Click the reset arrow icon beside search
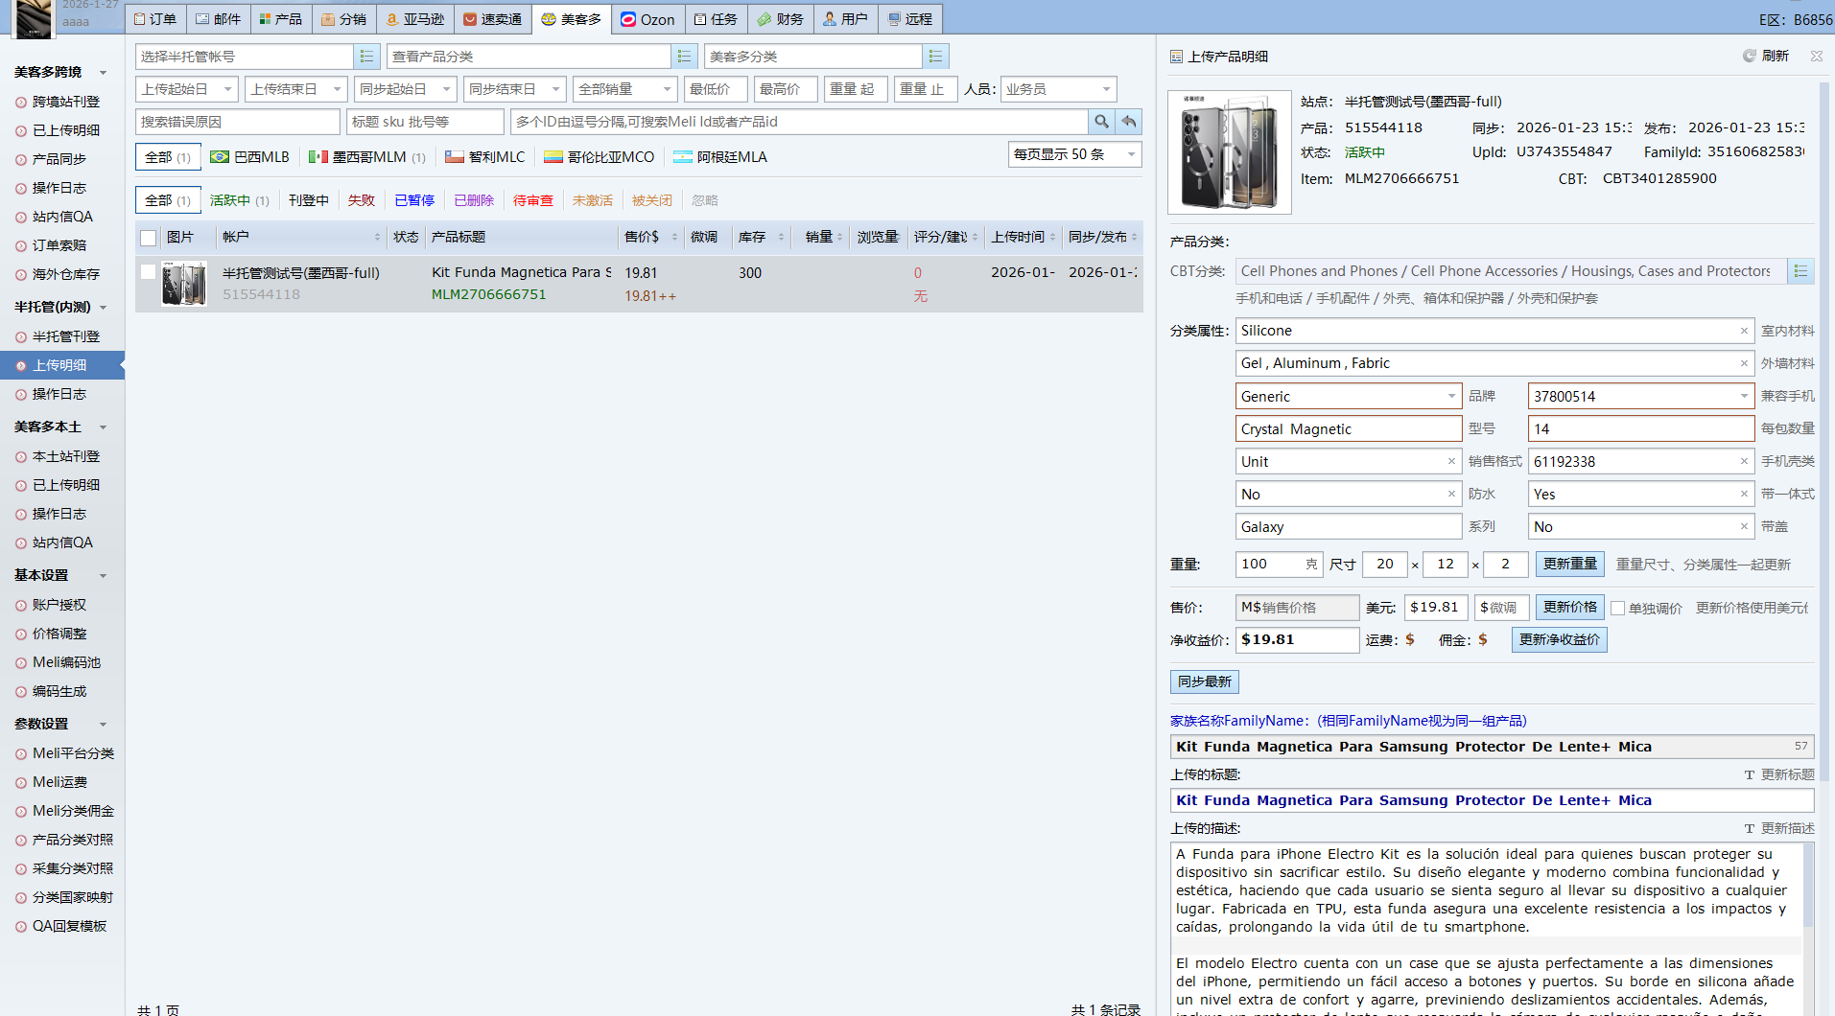Image resolution: width=1835 pixels, height=1016 pixels. 1129,122
